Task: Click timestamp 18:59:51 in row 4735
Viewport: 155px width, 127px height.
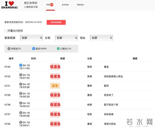Action: (x=25, y=125)
